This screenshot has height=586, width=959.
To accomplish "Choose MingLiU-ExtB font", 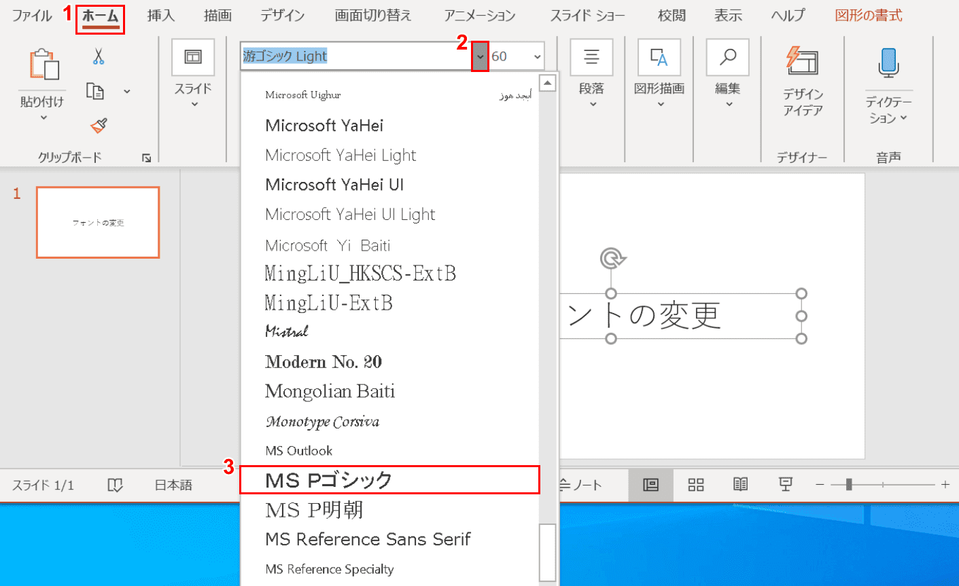I will 389,303.
